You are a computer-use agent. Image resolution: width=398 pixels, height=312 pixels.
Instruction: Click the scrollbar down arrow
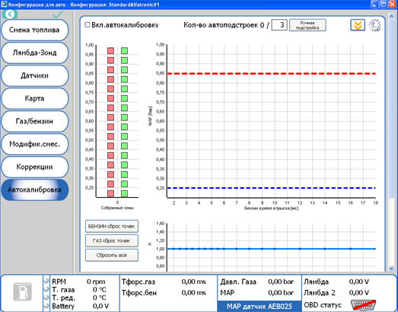(x=391, y=268)
